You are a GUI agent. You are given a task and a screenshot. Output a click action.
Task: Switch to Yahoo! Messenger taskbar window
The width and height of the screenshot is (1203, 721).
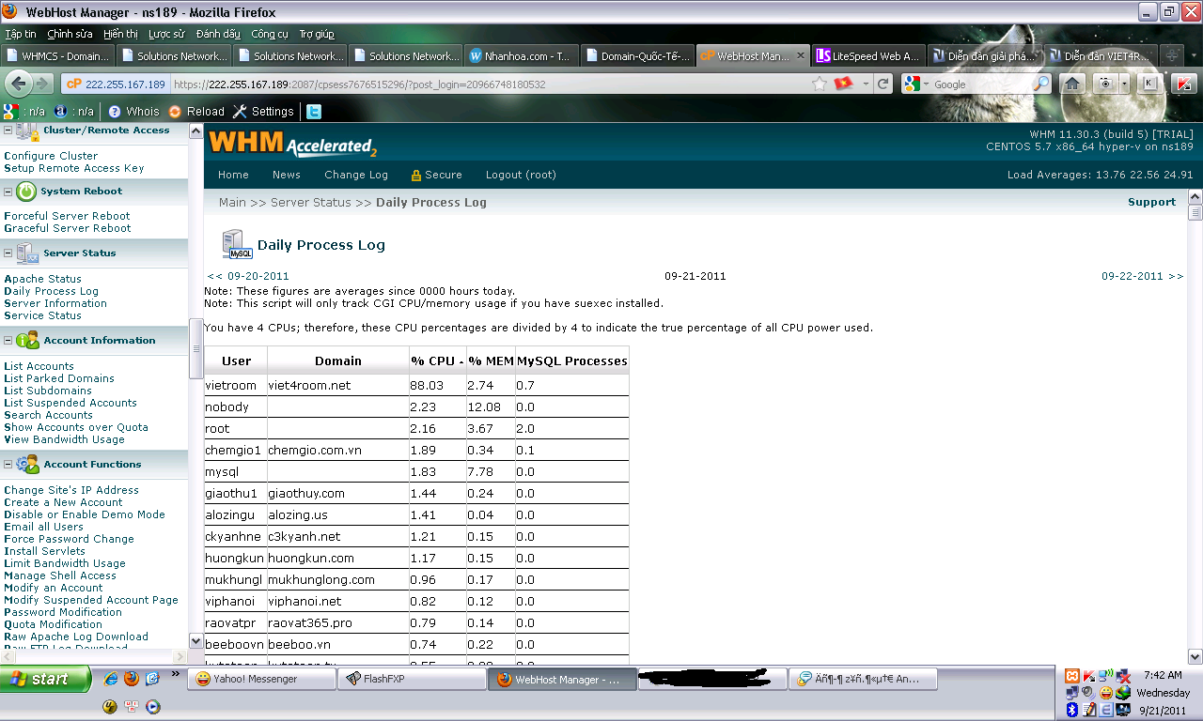(261, 679)
